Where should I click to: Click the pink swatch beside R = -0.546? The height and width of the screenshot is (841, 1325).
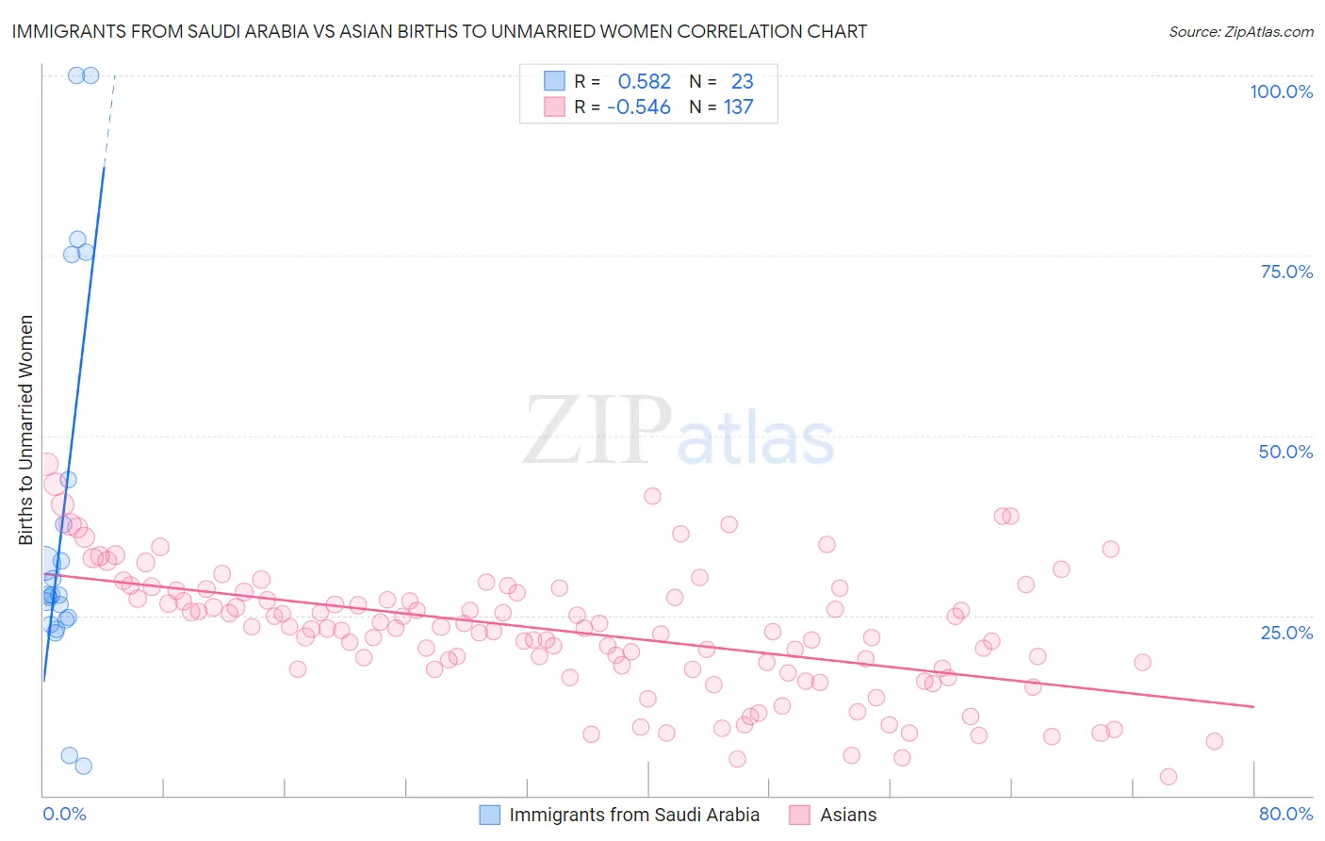click(554, 107)
